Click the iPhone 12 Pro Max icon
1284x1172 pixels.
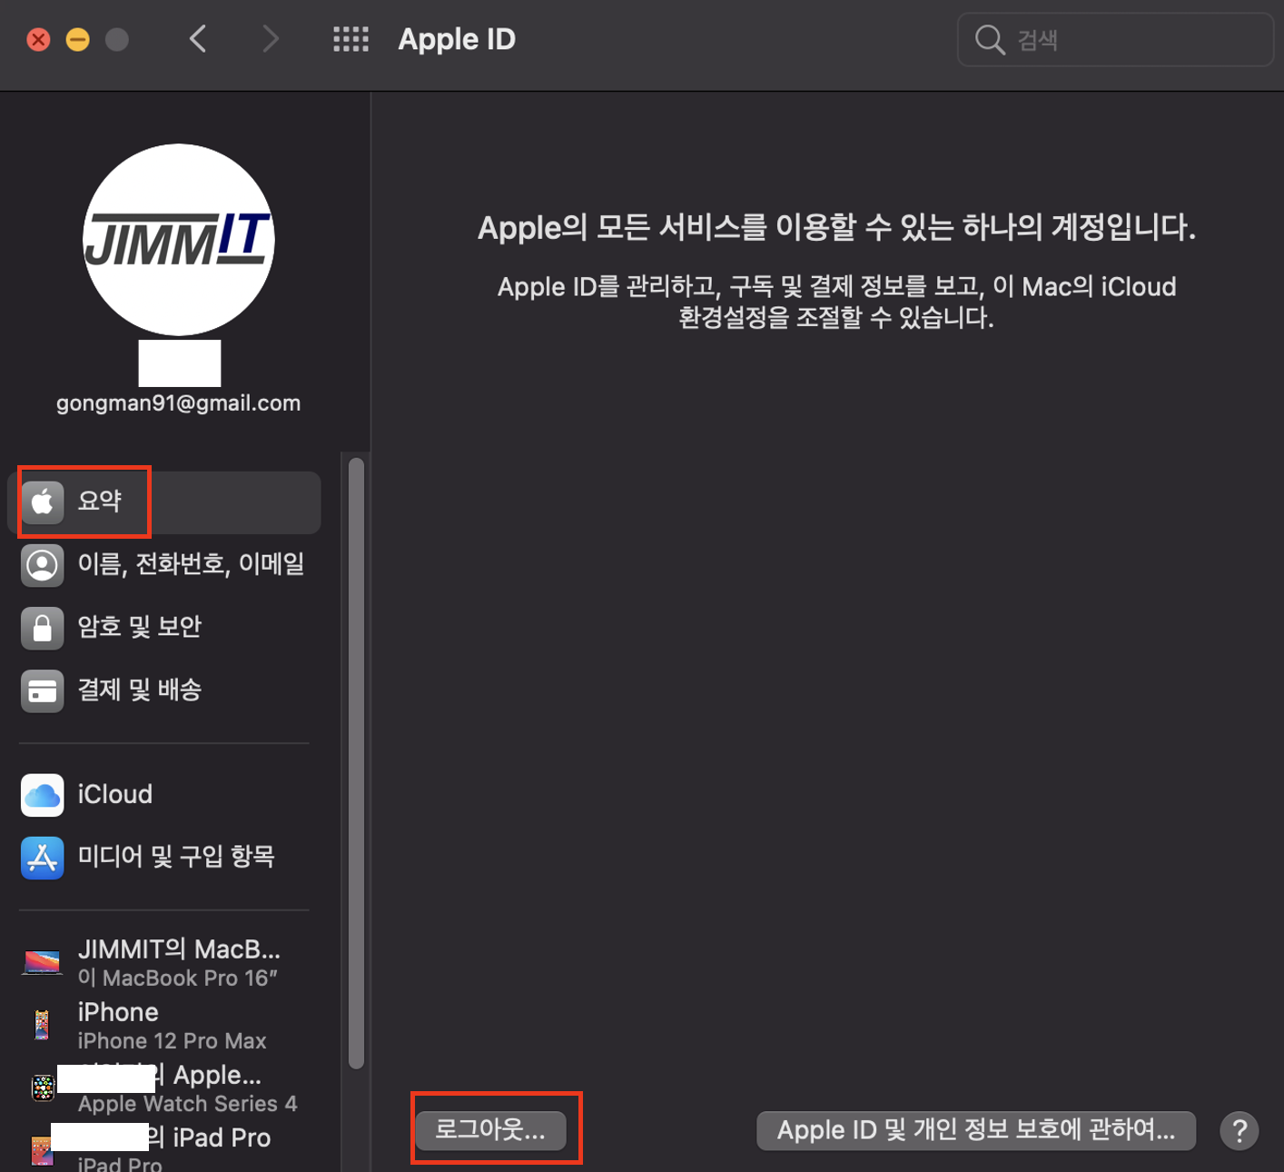(x=42, y=1025)
